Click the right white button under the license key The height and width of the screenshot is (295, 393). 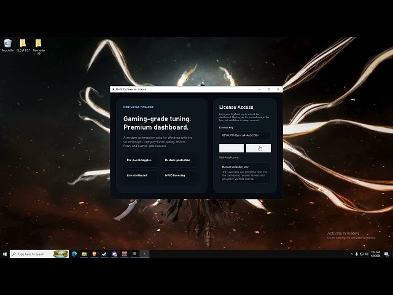click(259, 148)
